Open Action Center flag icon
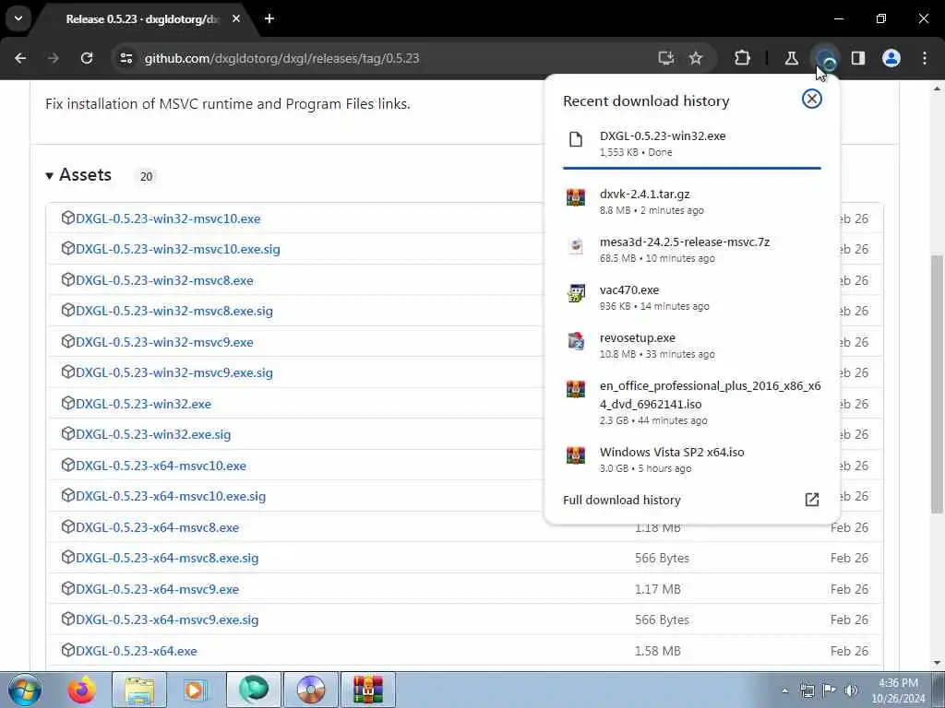945x708 pixels. 830,690
